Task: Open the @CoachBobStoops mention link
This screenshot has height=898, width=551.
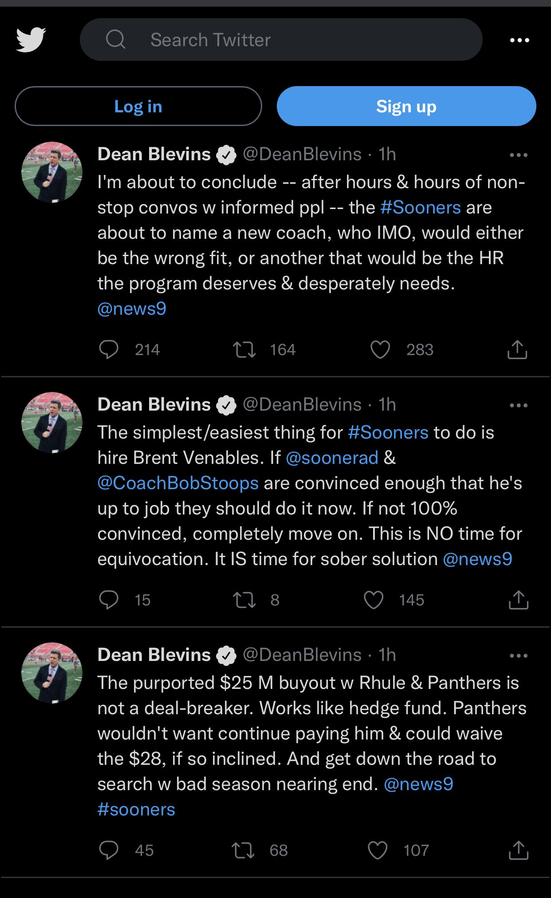Action: tap(178, 483)
